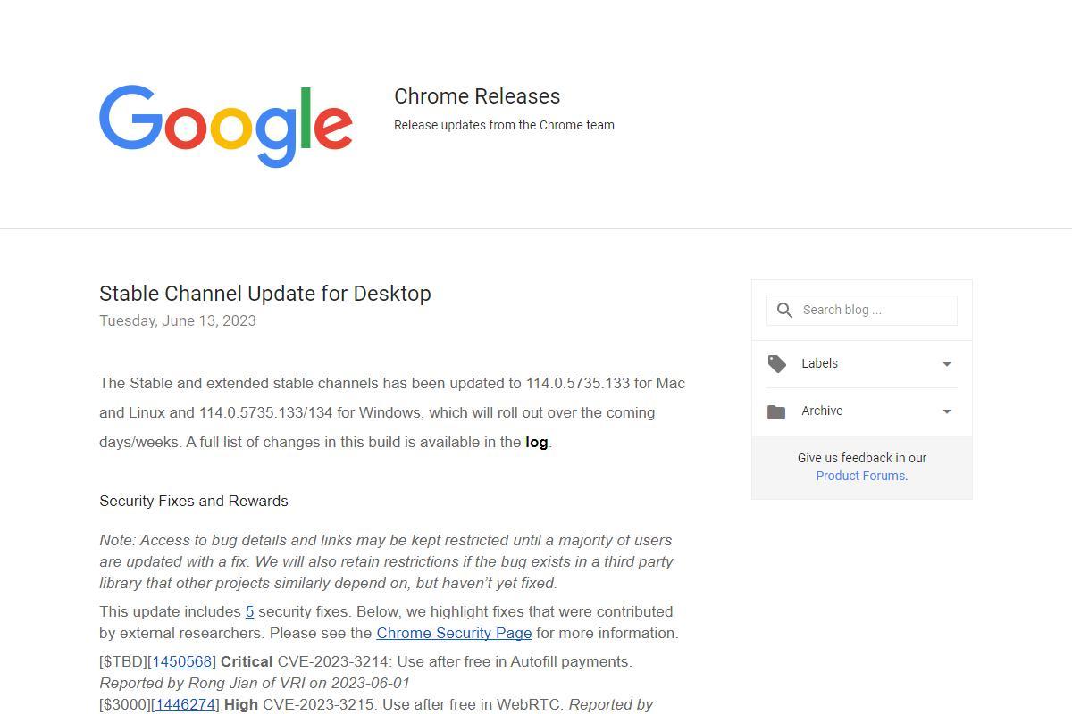Click the date Tuesday, June 13, 2023

178,320
